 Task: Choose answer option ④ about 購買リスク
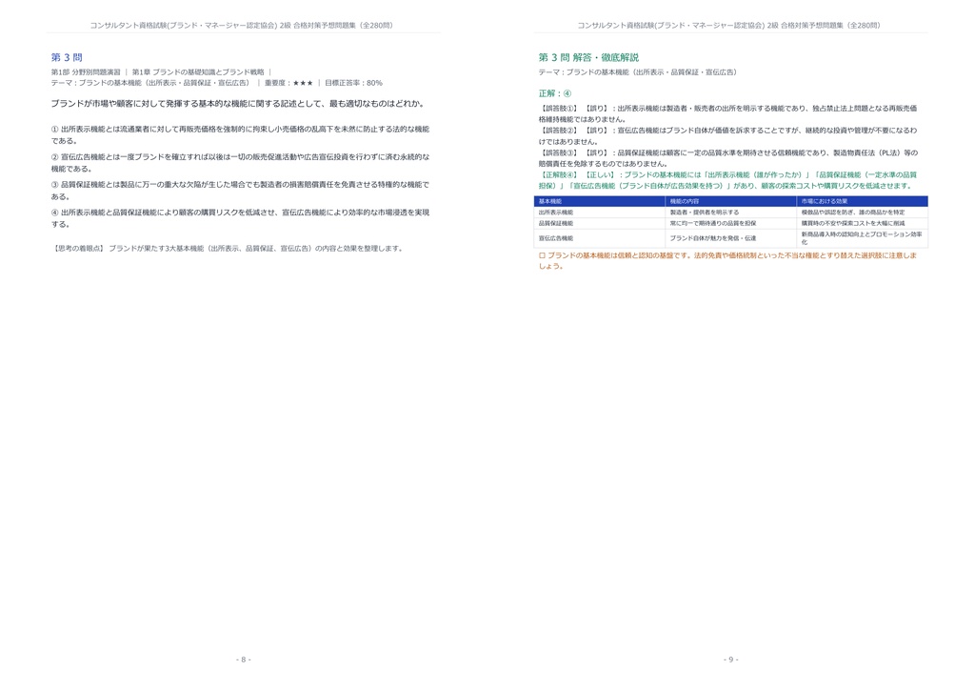coord(240,218)
